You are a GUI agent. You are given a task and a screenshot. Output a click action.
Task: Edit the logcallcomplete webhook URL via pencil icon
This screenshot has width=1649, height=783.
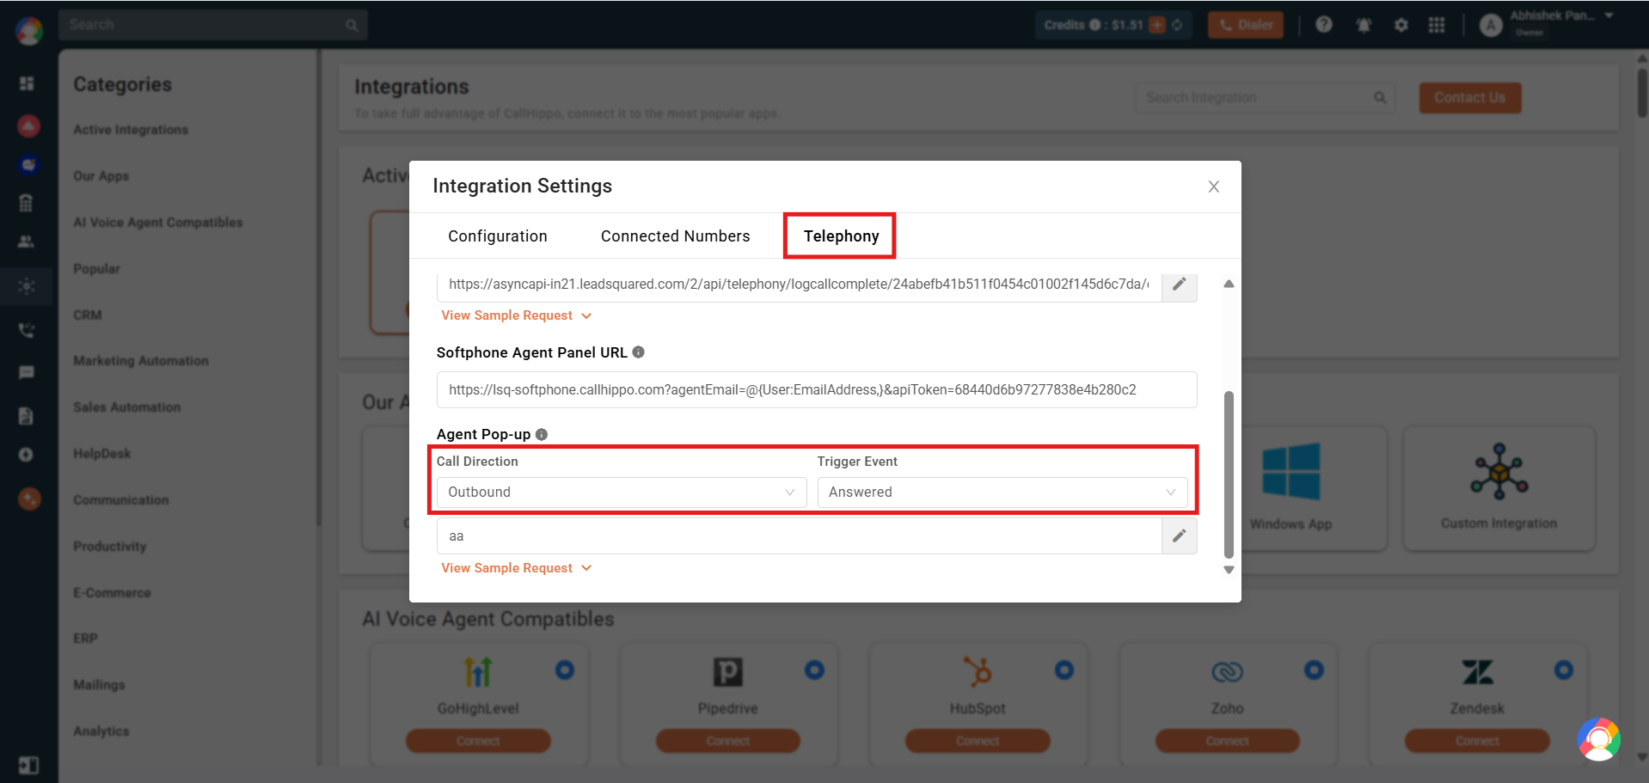coord(1179,284)
